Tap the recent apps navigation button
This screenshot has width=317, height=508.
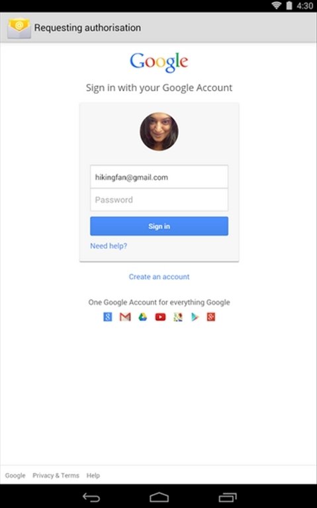(x=228, y=497)
